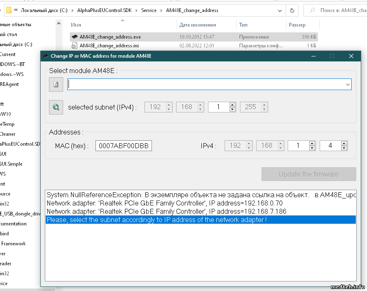Click the refresh module list icon button
367x291 pixels.
click(56, 84)
